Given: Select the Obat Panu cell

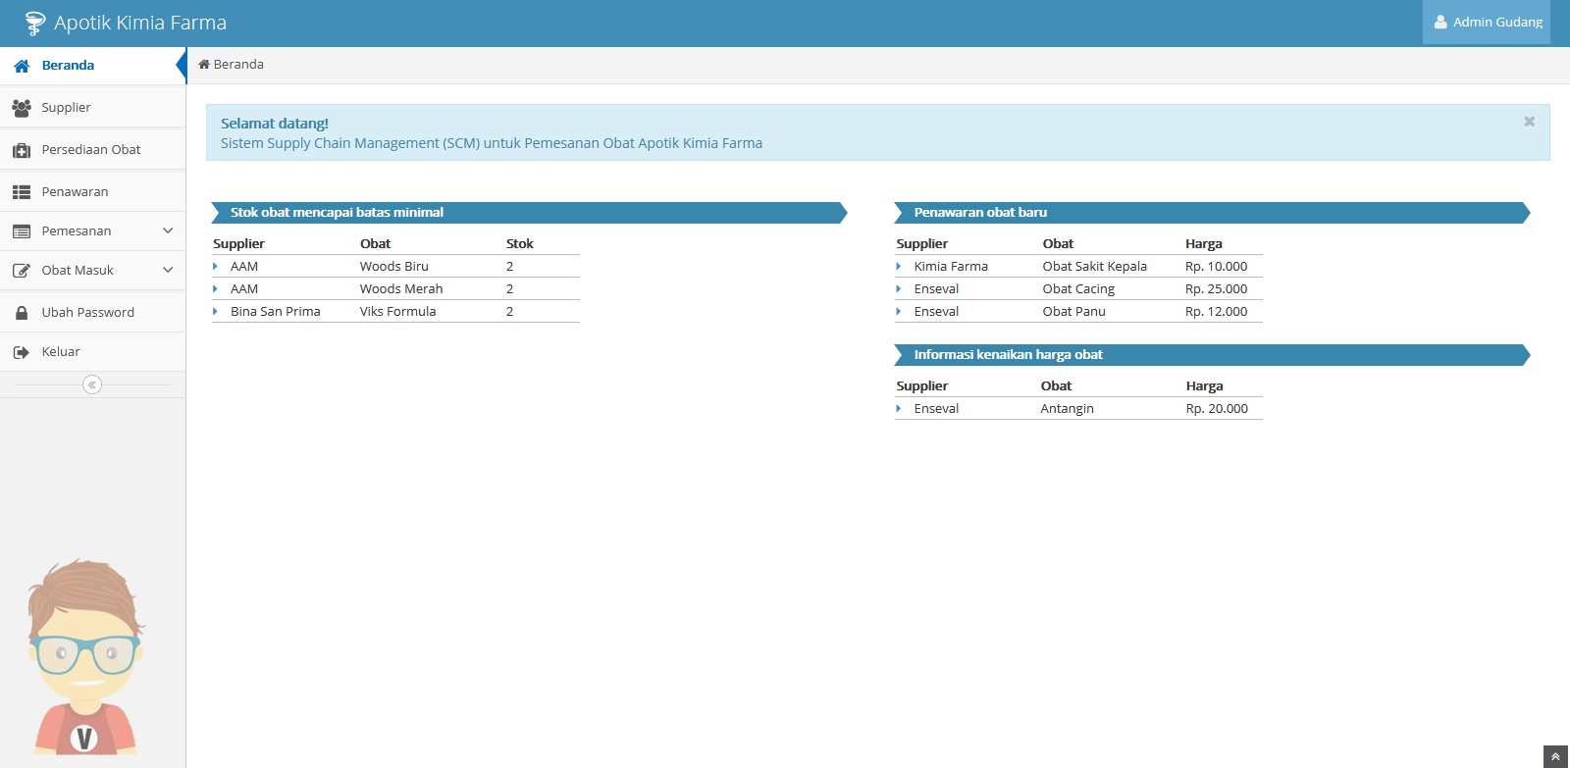Looking at the screenshot, I should click(1074, 311).
